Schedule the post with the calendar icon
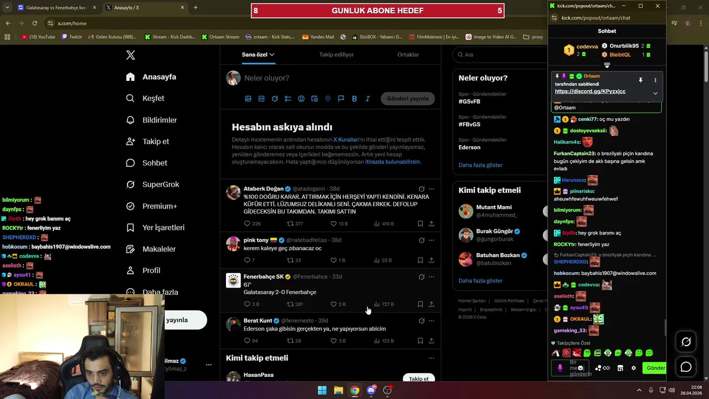Screen dimensions: 709x399 tap(315, 99)
